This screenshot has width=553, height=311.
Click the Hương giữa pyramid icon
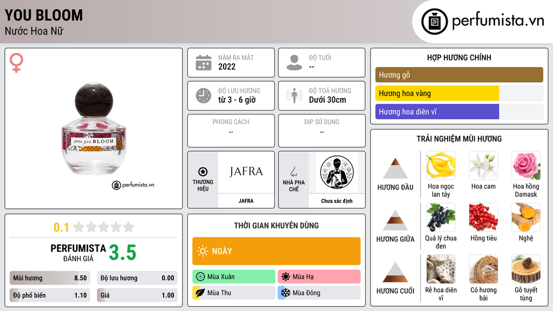click(x=395, y=220)
